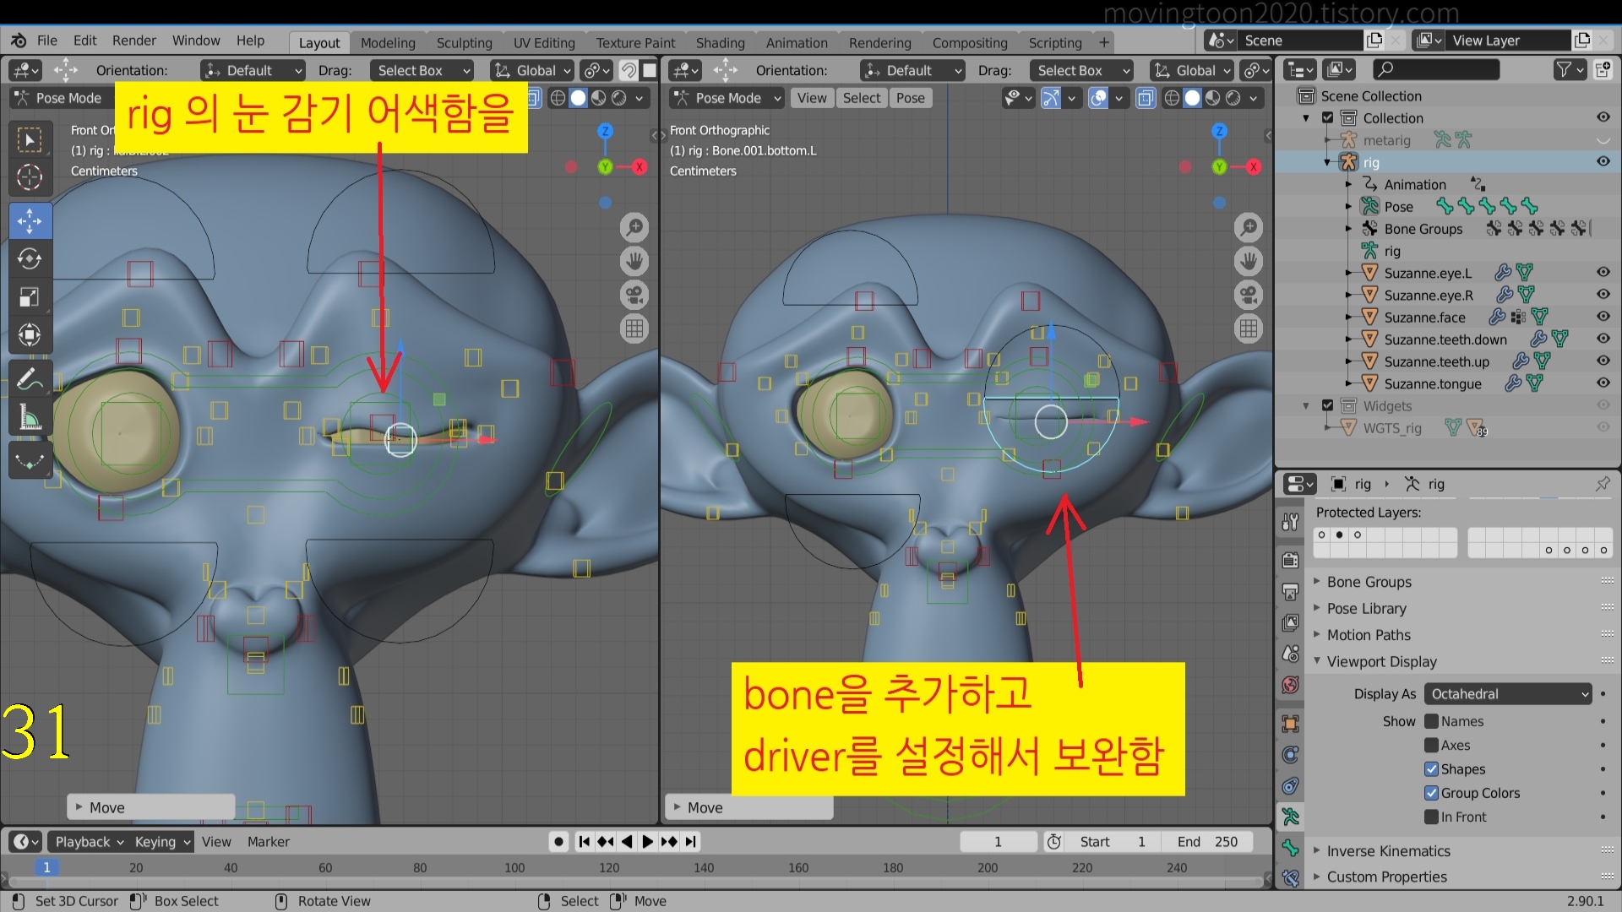Screen dimensions: 1622x912
Task: Enable Names checkbox in Viewport Display
Action: (x=1431, y=721)
